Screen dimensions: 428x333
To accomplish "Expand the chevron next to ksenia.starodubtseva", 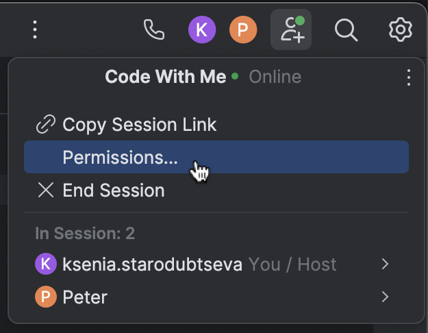I will click(x=385, y=264).
